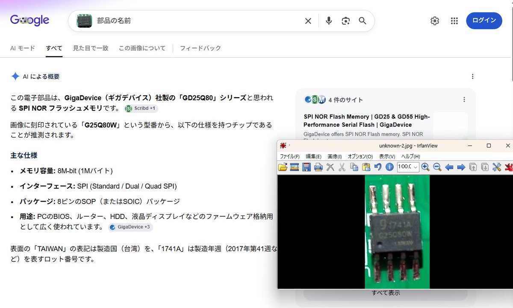Open ヘルプ(H) menu in IrfanView
This screenshot has width=513, height=308.
[410, 157]
